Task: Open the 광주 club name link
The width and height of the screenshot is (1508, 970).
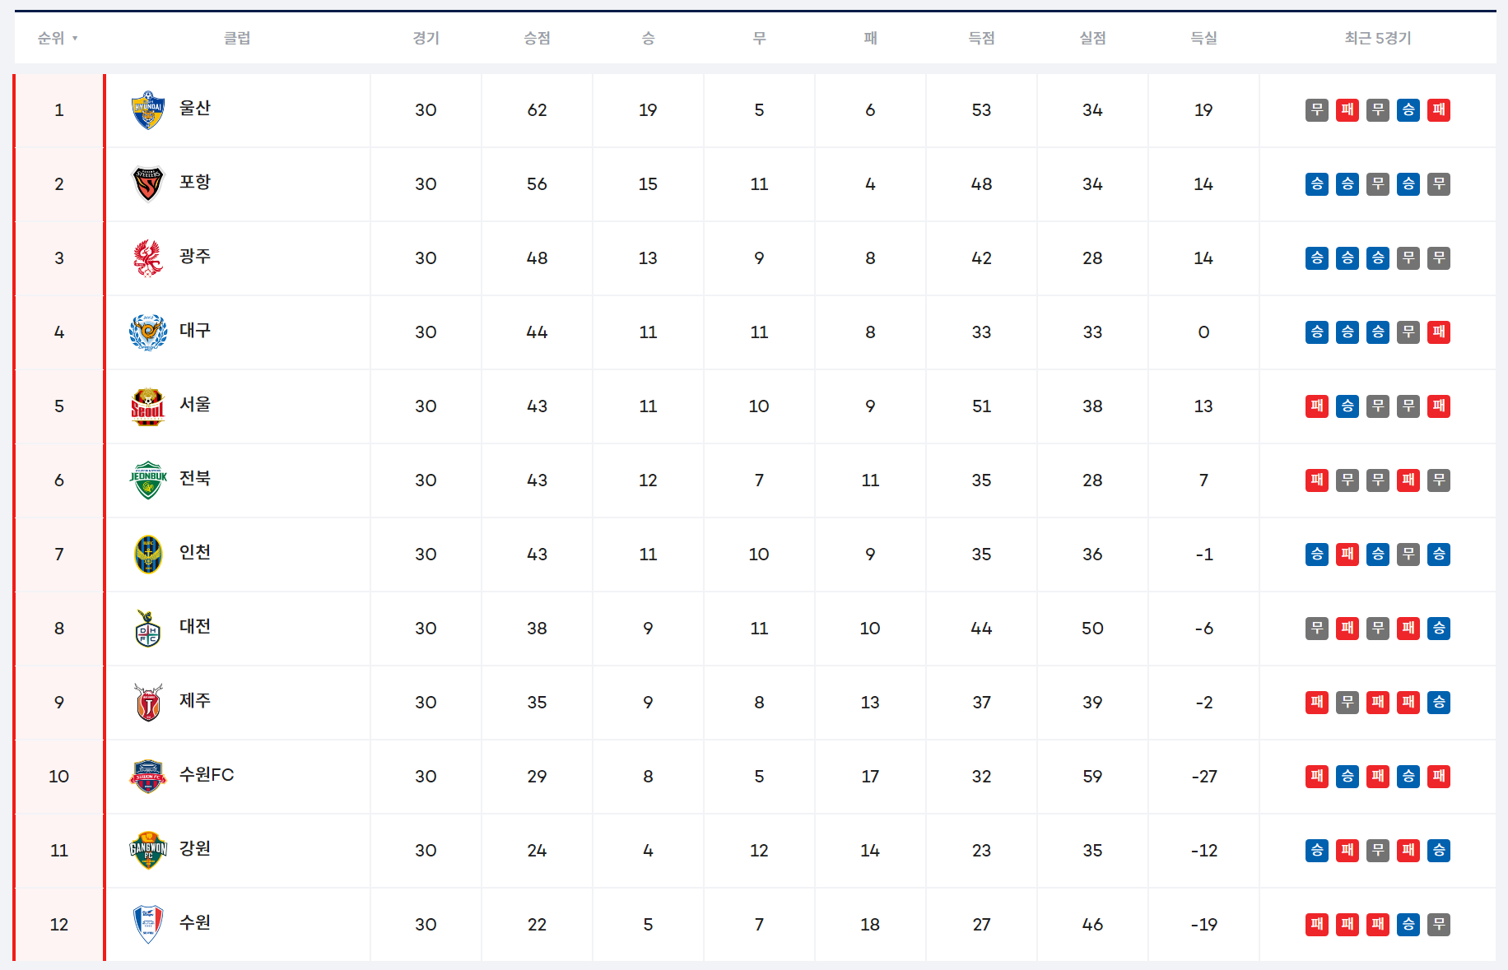Action: [195, 256]
